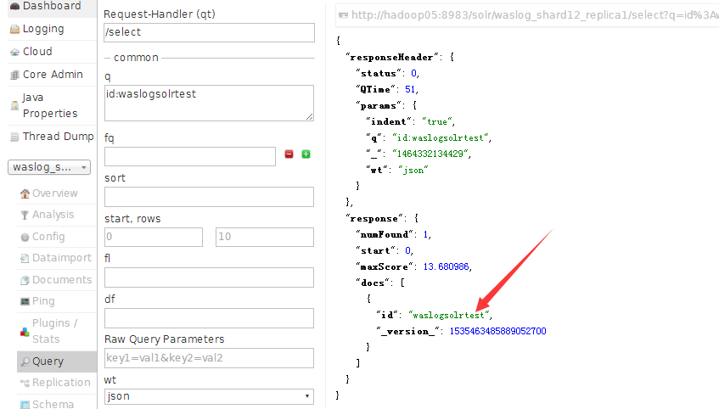
Task: Click the "waslogsolrtest" id value in docs
Action: [x=448, y=316]
